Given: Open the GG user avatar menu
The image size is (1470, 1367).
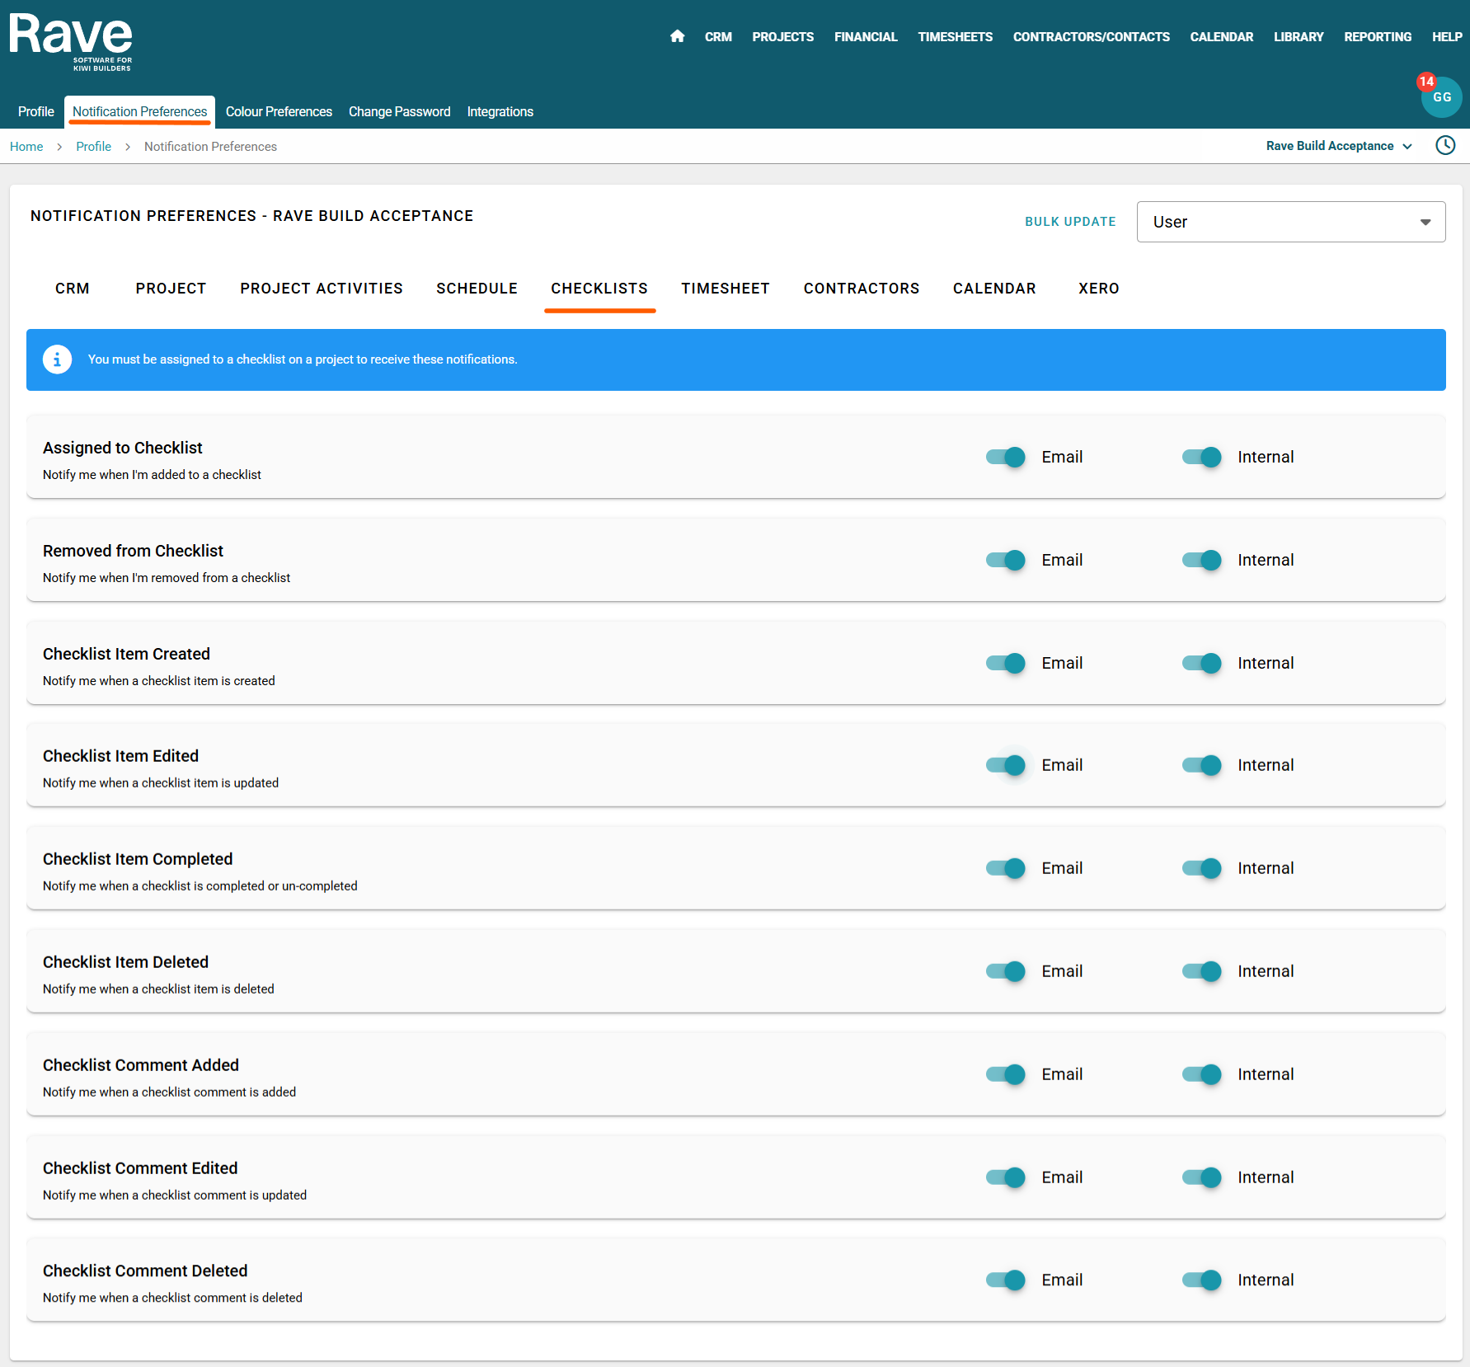Looking at the screenshot, I should point(1441,98).
